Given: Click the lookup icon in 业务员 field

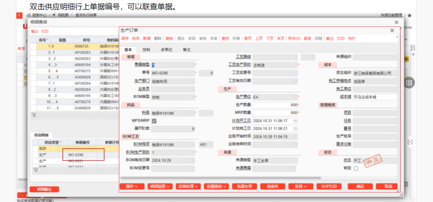Looking at the screenshot, I should (x=192, y=89).
